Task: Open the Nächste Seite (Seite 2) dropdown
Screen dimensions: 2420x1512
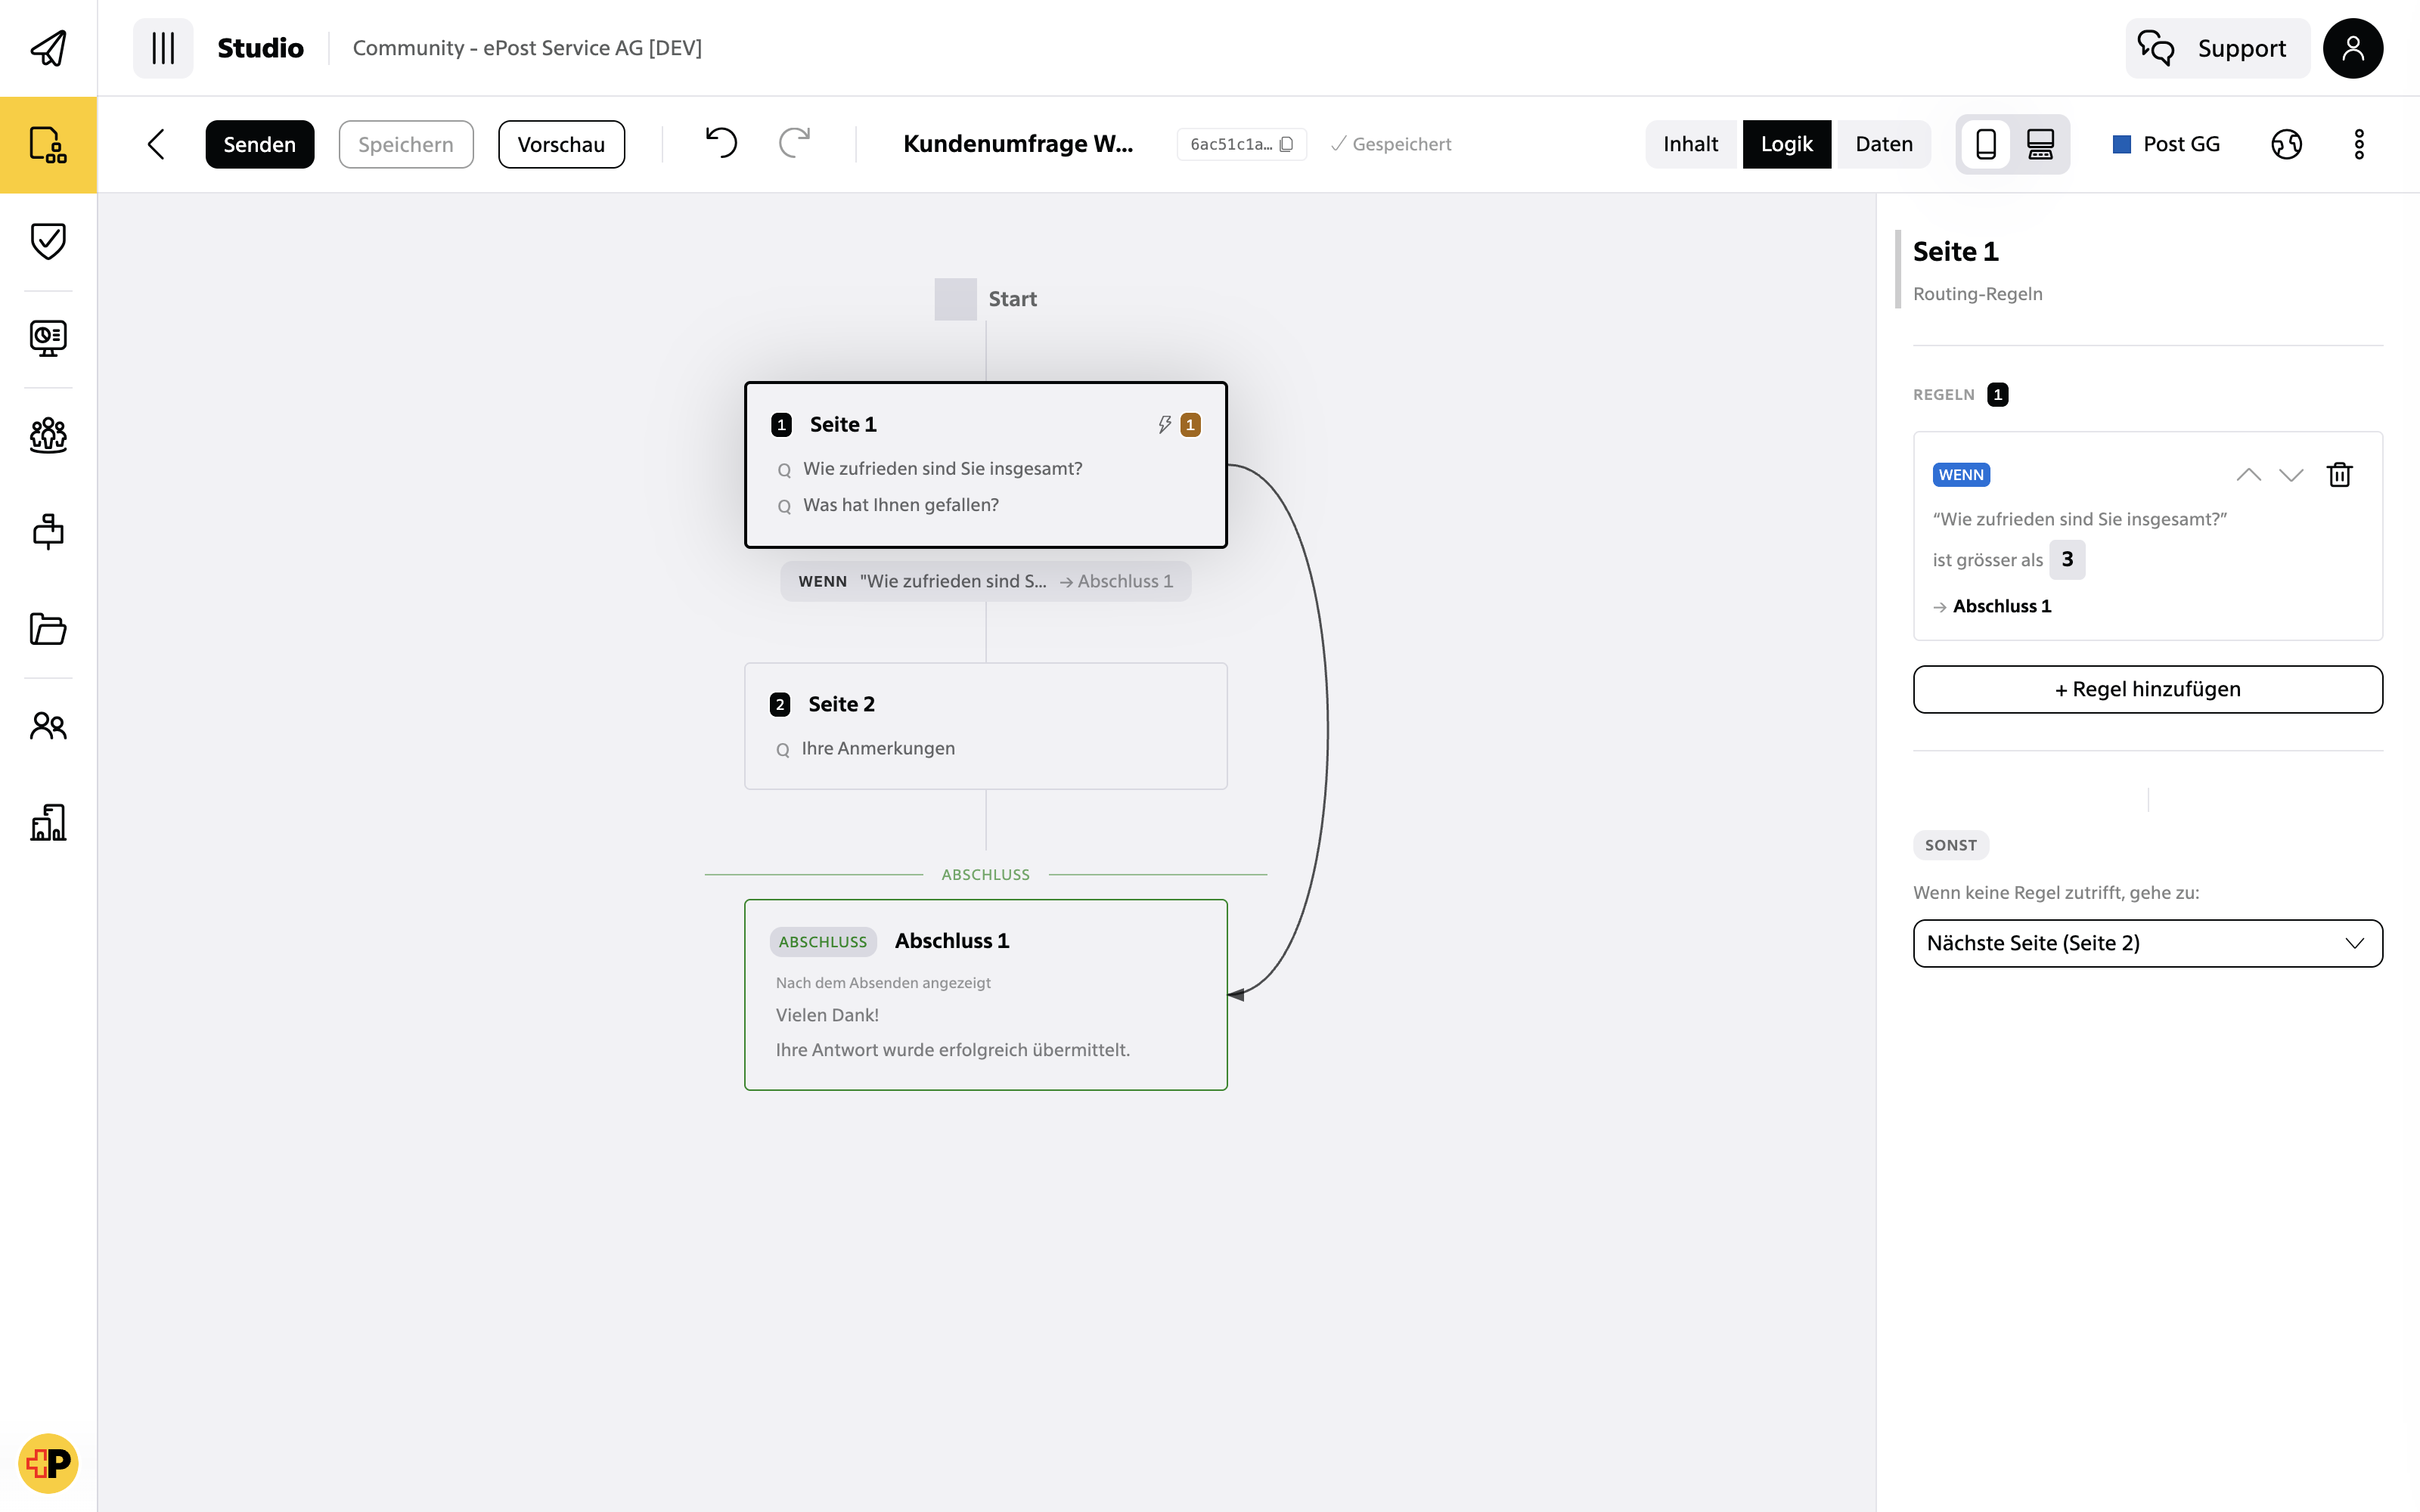Action: coord(2147,943)
